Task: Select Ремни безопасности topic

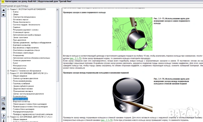Action: [x=22, y=22]
